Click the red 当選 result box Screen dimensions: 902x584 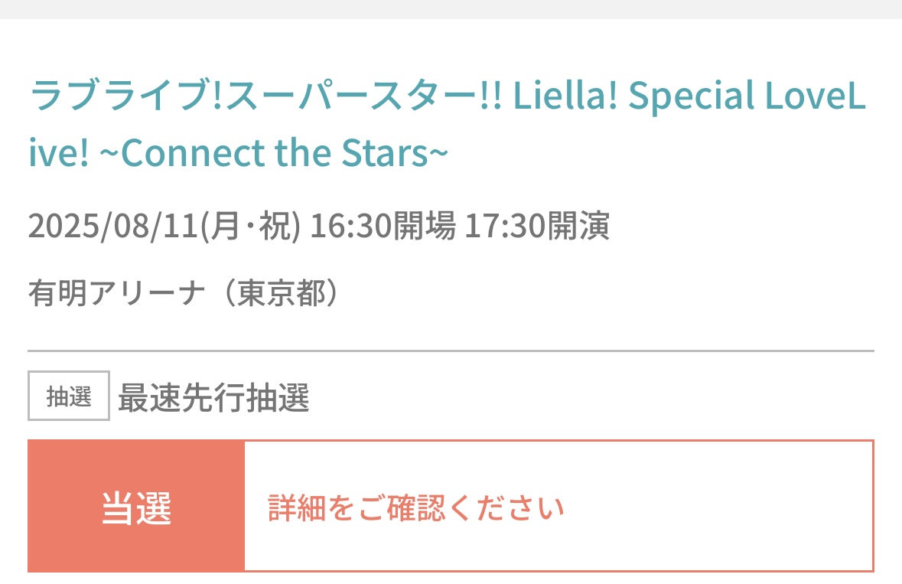click(x=136, y=506)
